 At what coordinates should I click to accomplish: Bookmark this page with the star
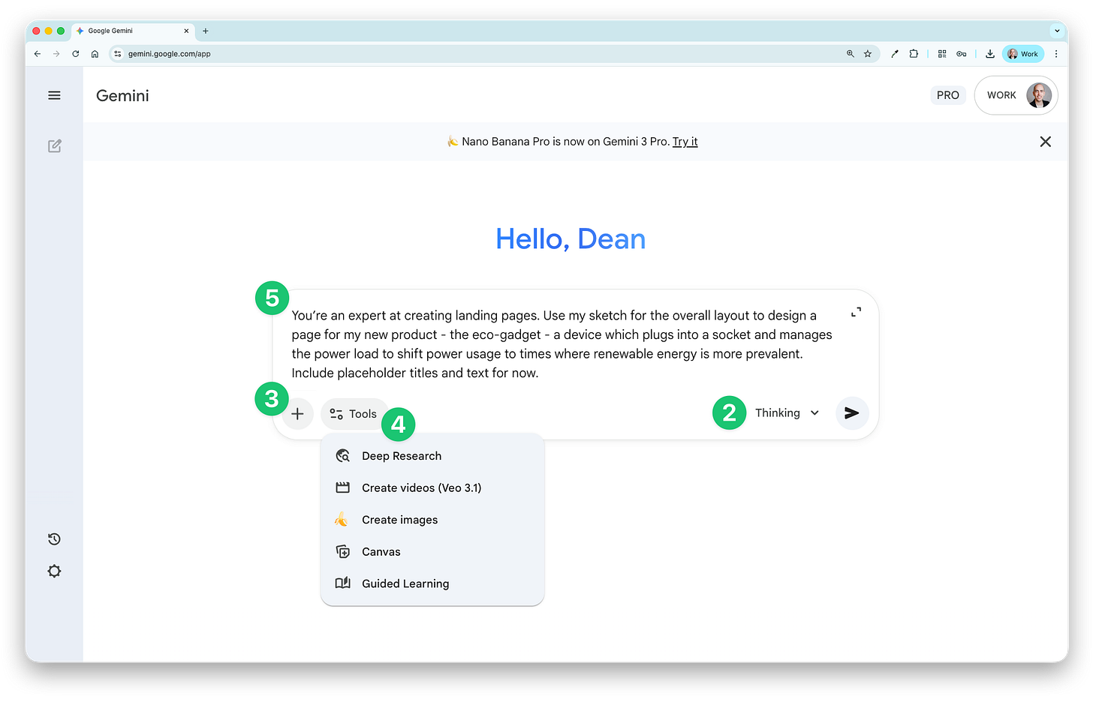coord(868,54)
